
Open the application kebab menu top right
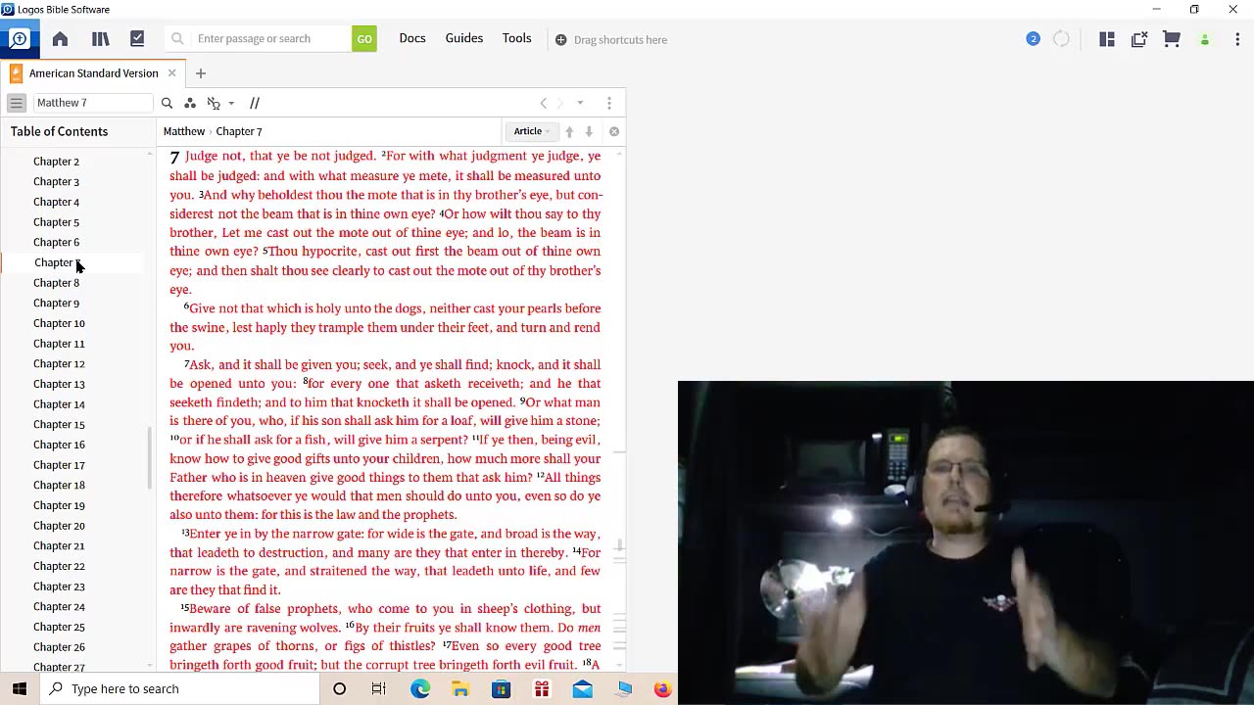pyautogui.click(x=1237, y=39)
